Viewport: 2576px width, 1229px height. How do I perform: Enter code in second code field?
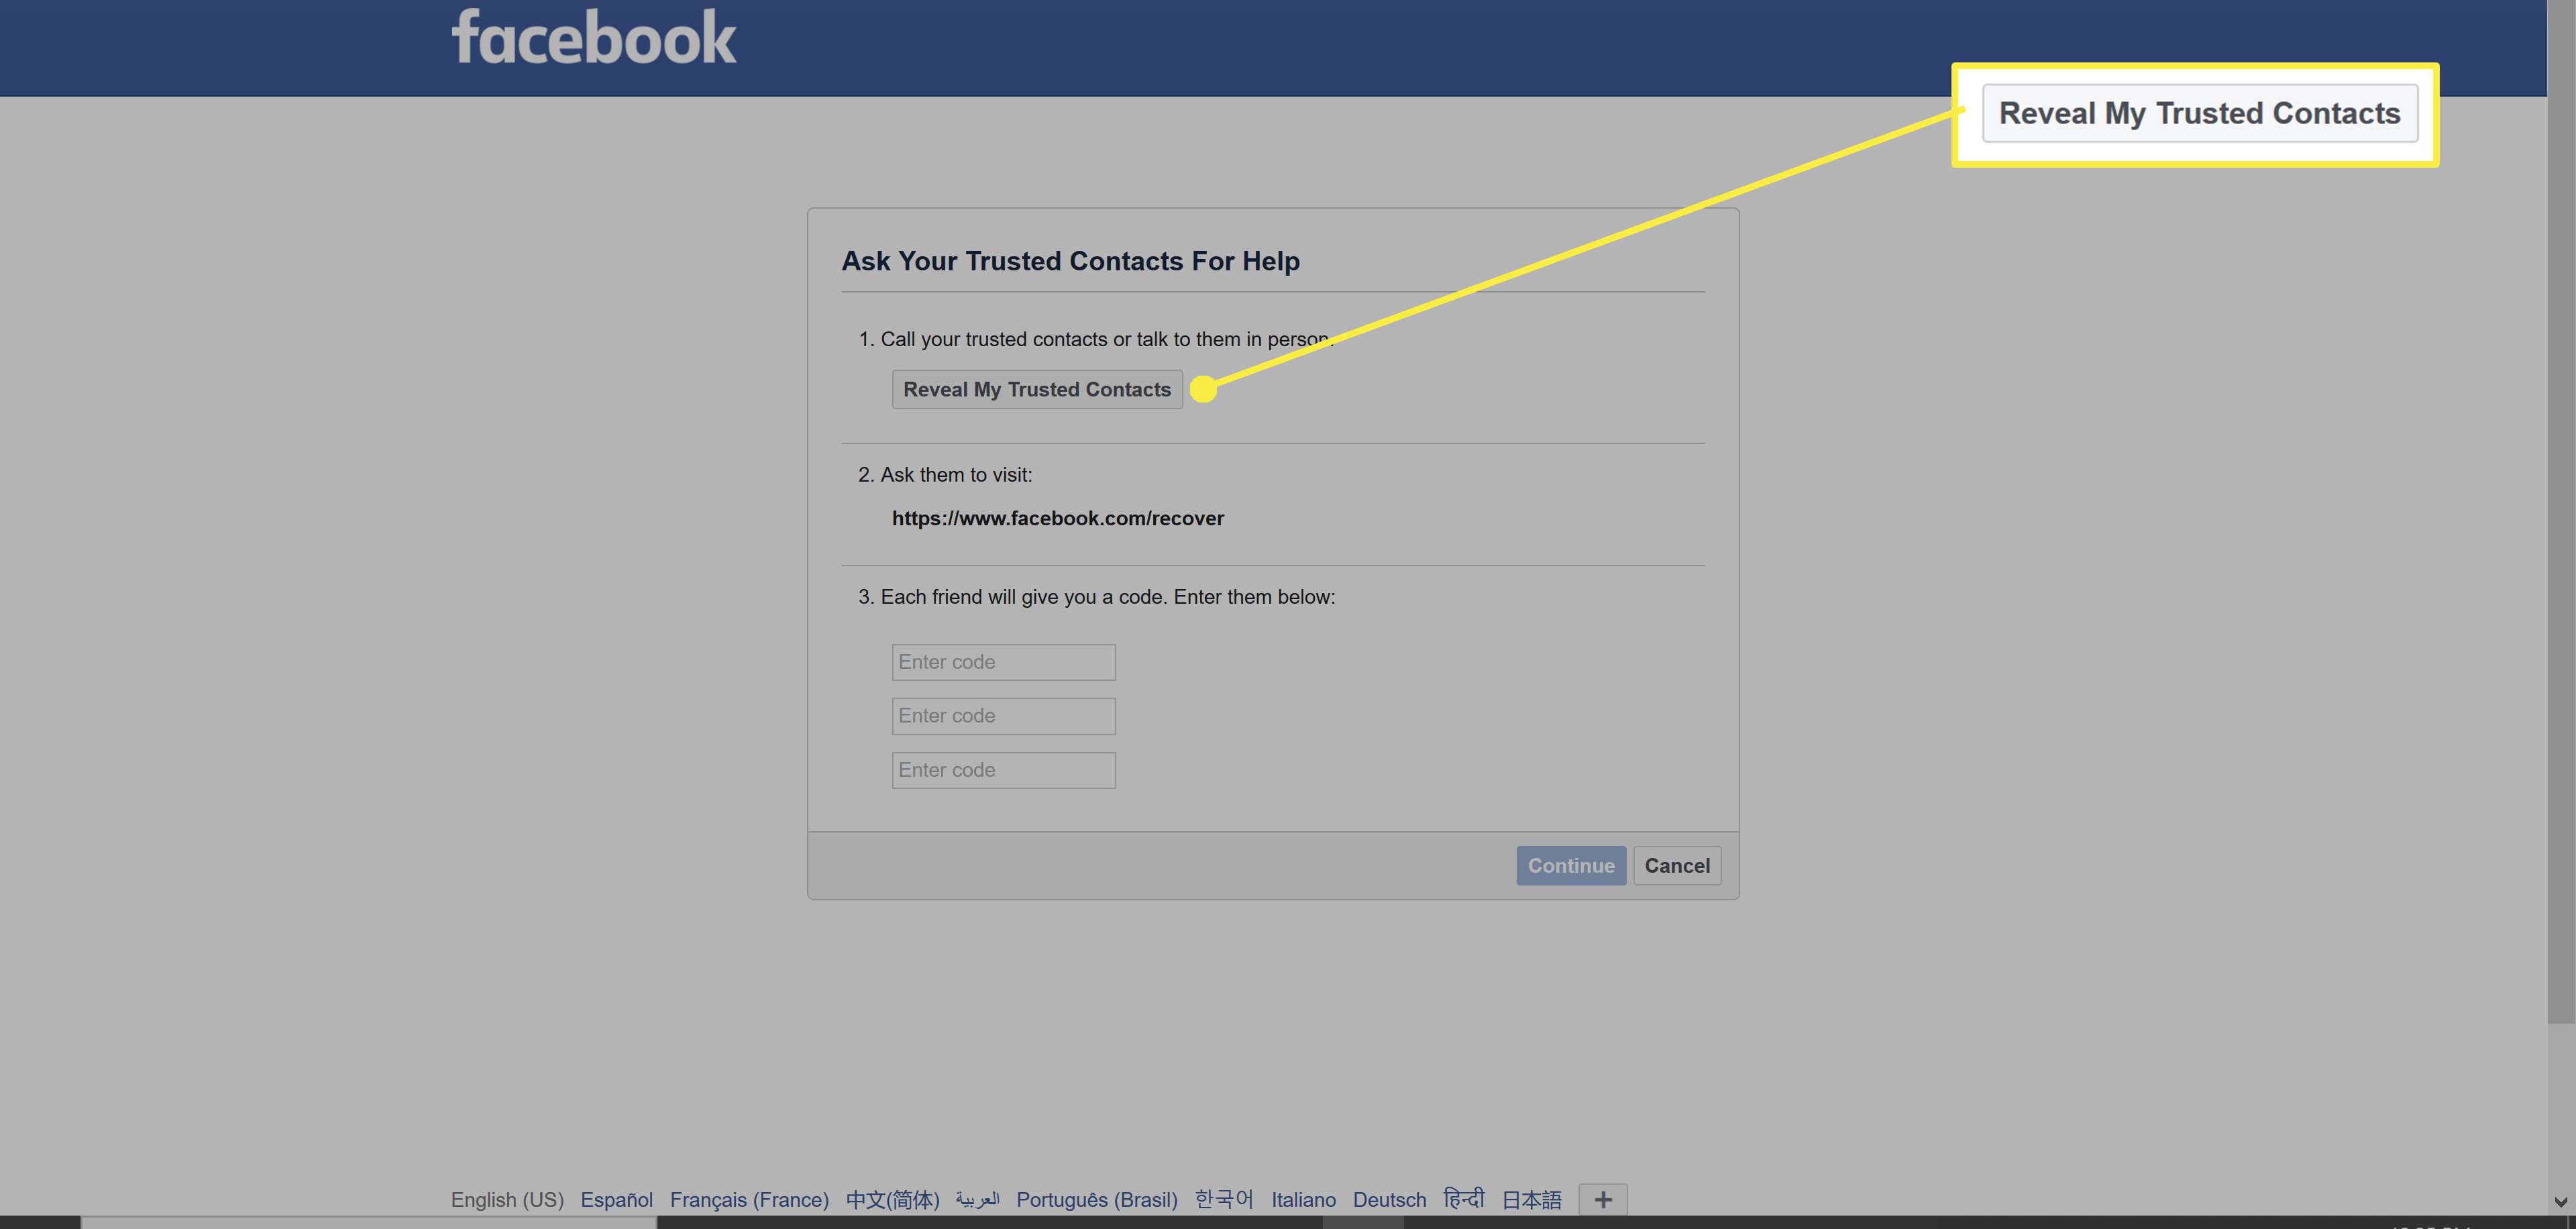click(1002, 714)
